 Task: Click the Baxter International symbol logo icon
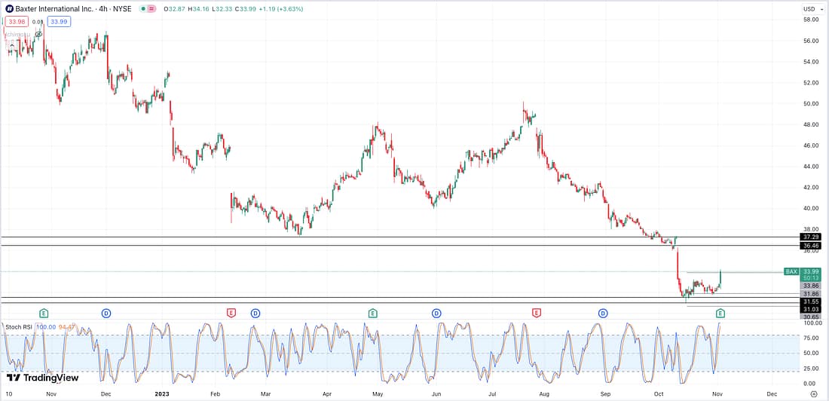[x=9, y=9]
